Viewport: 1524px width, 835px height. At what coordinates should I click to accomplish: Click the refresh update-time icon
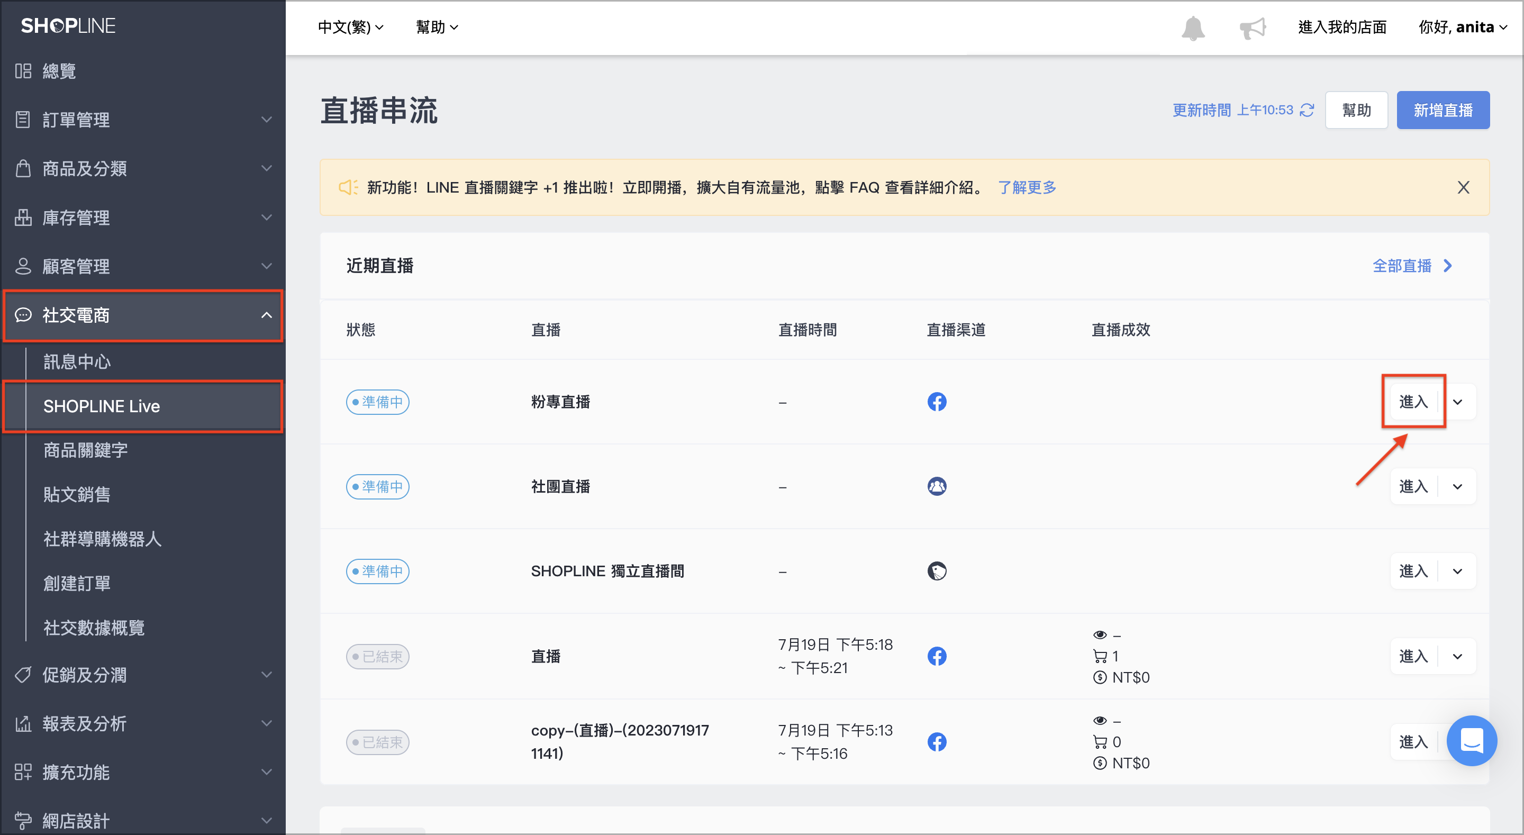point(1307,110)
